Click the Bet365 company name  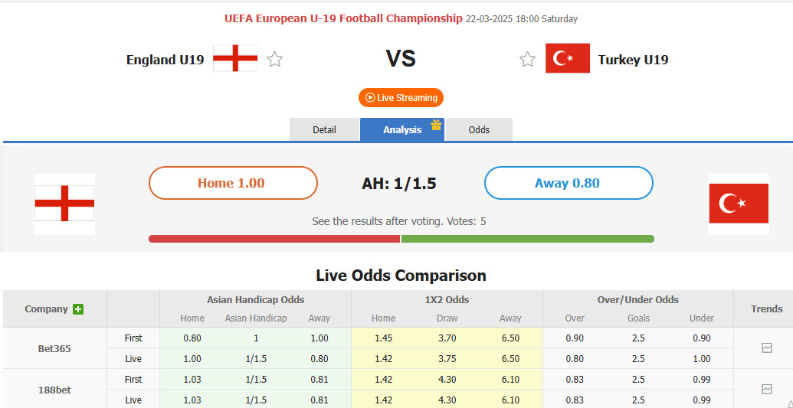(54, 348)
